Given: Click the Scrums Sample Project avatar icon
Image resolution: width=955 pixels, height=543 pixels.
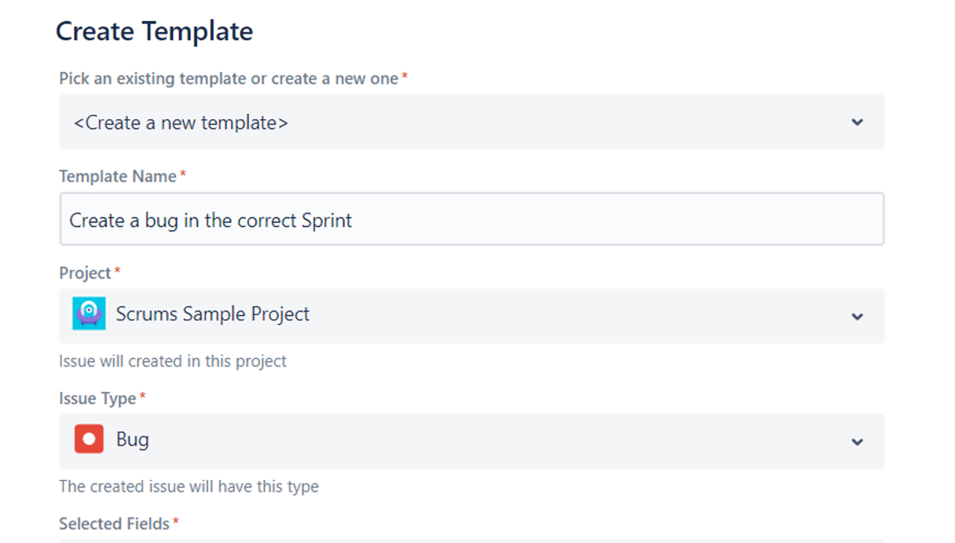Looking at the screenshot, I should tap(89, 314).
